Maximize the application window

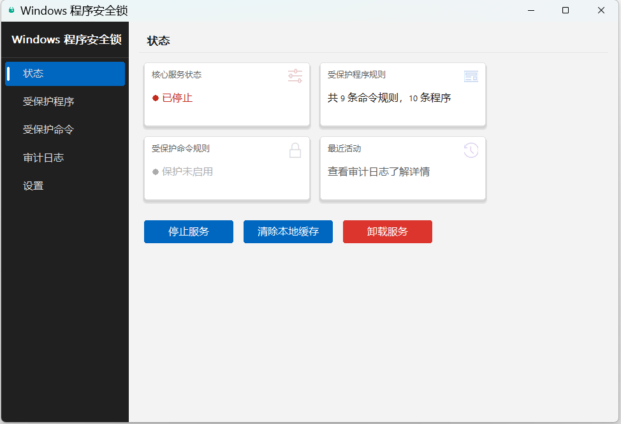coord(566,10)
